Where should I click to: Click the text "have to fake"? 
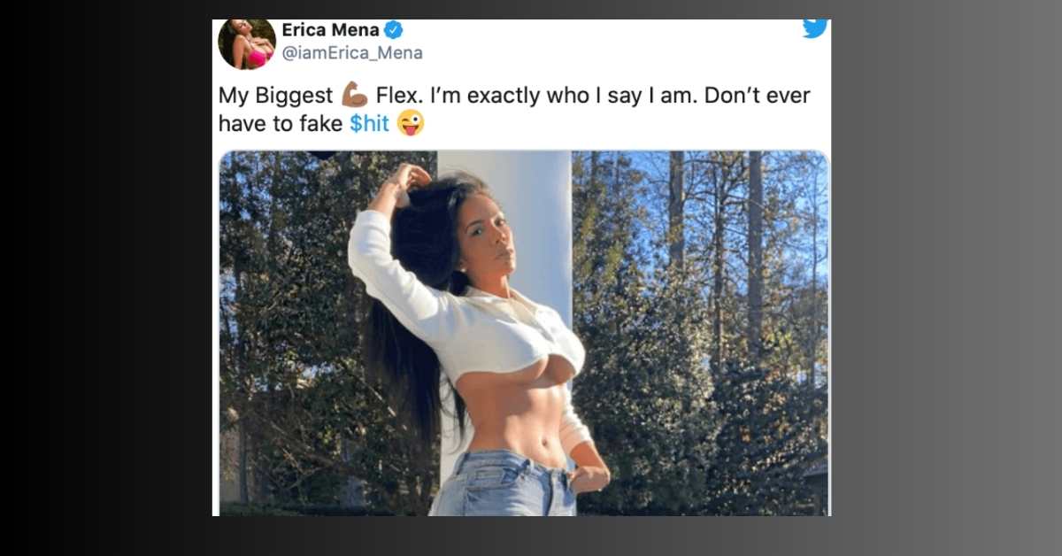281,124
